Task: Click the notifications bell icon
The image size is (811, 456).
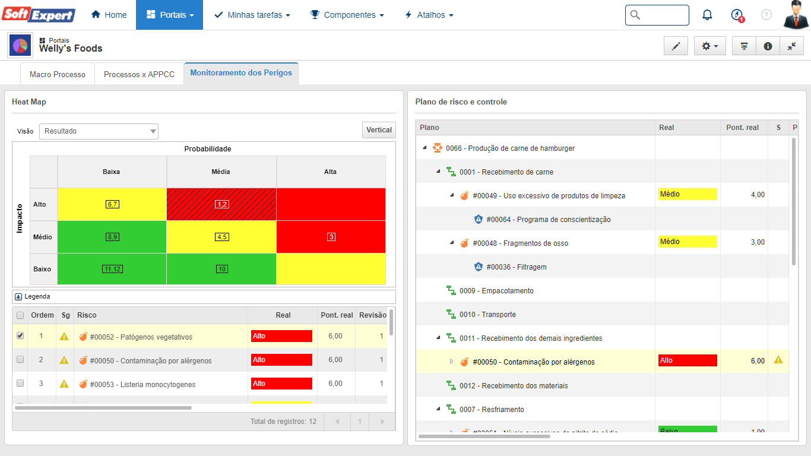Action: point(707,15)
